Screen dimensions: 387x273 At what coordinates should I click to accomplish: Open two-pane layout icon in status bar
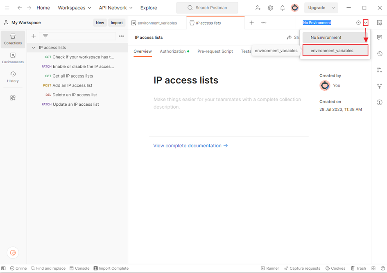tap(373, 269)
